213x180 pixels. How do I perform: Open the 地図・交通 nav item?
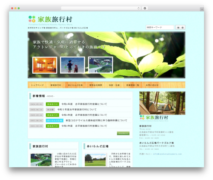(x=114, y=85)
